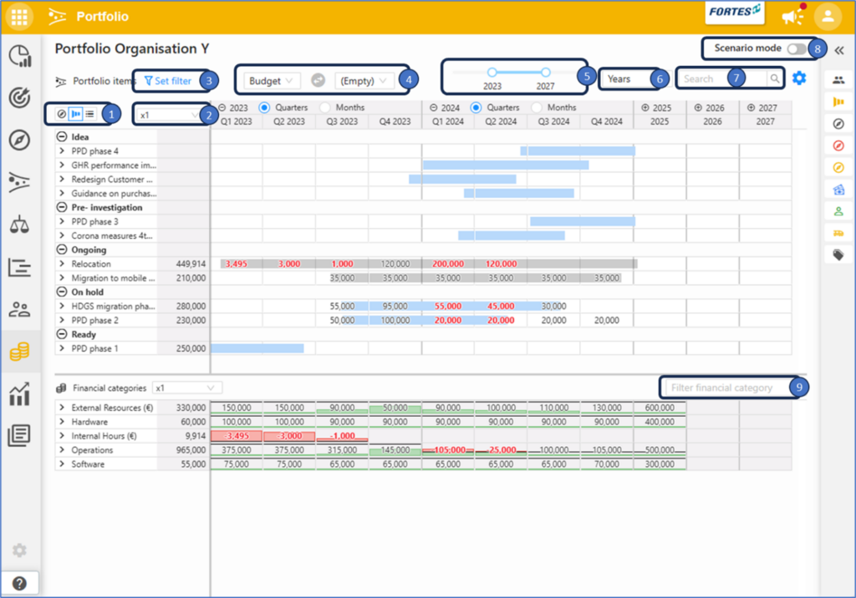Open the user profile avatar
The width and height of the screenshot is (856, 598).
point(828,17)
